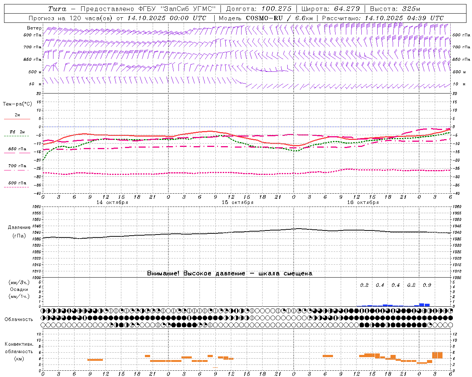
Task: Click the longitude value "Долгота: 100.275"
Action: click(x=259, y=9)
